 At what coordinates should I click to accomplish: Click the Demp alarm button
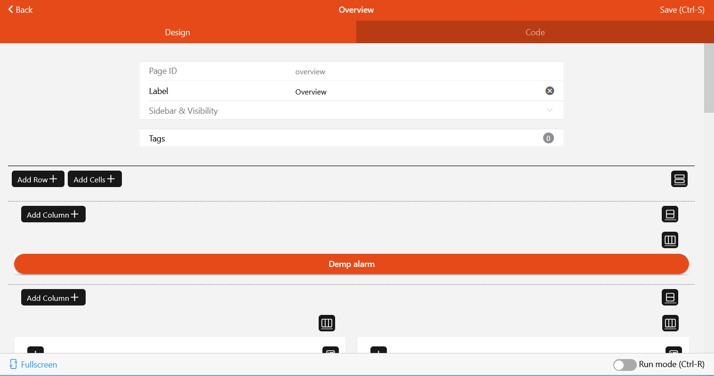point(352,264)
